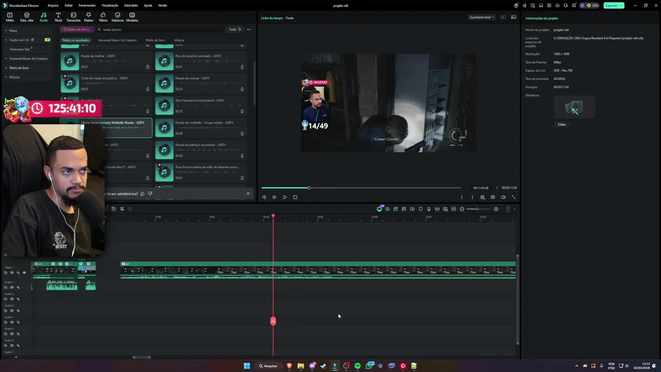Select the Efeito de Som results tab

click(x=155, y=40)
